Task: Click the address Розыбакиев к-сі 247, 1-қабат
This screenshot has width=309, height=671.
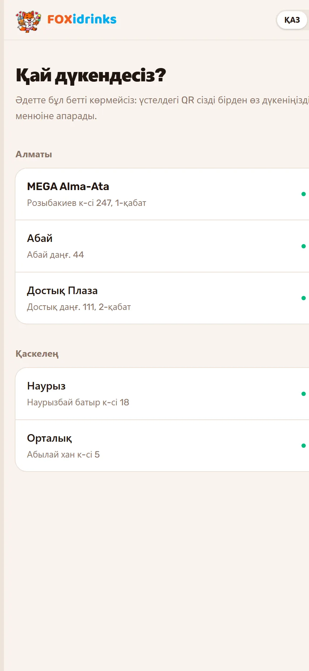Action: [x=87, y=203]
